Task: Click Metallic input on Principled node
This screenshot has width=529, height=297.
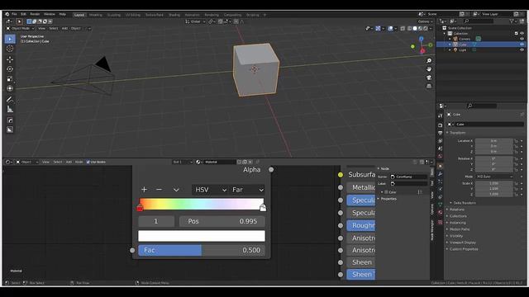Action: pyautogui.click(x=360, y=187)
